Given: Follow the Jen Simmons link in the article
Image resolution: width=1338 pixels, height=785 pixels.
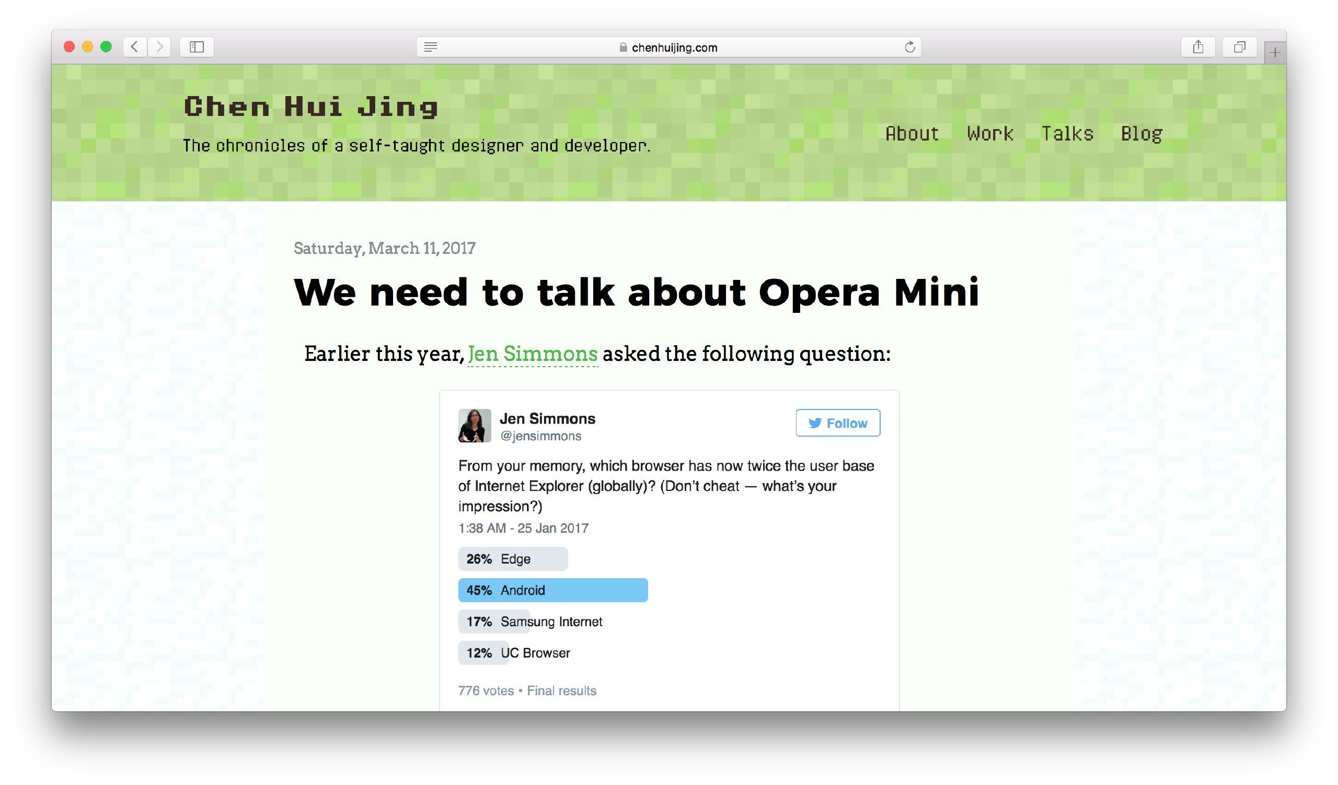Looking at the screenshot, I should (533, 354).
